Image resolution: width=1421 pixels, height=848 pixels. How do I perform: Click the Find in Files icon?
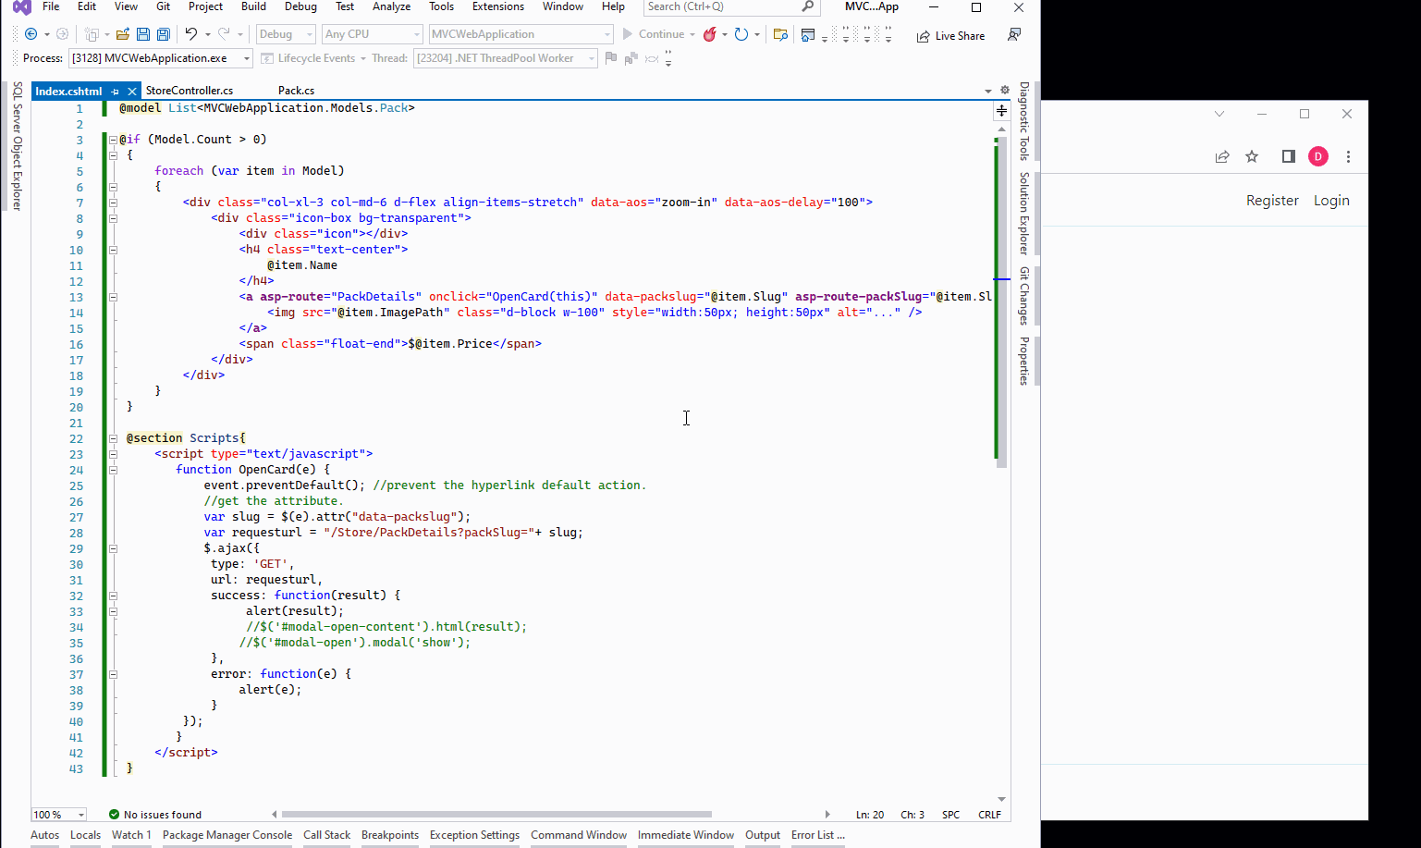point(780,35)
